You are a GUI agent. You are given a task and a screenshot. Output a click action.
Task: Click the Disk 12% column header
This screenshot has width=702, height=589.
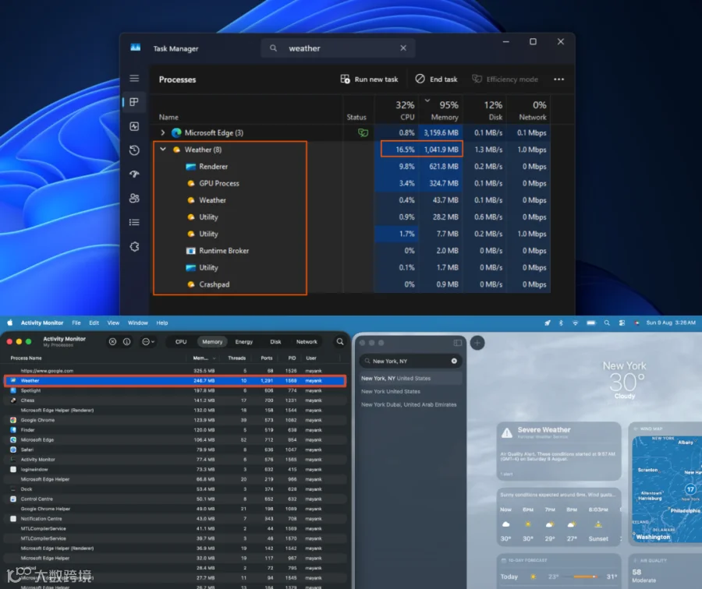tap(485, 110)
